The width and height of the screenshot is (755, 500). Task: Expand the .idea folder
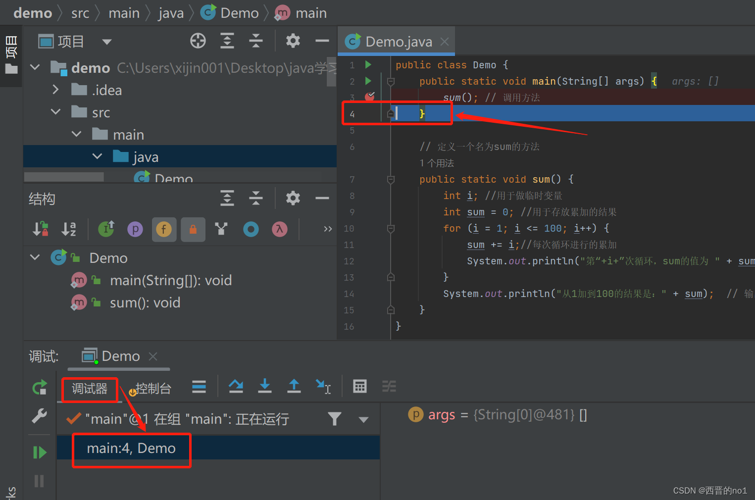55,90
